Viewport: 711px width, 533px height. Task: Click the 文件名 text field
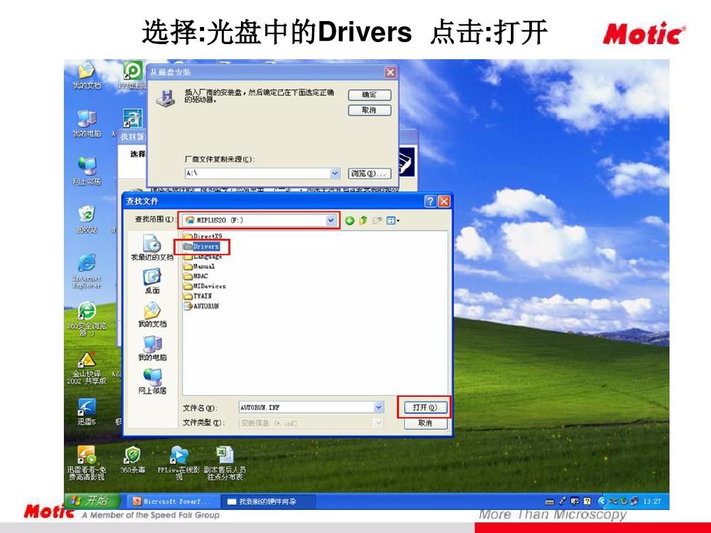coord(306,408)
